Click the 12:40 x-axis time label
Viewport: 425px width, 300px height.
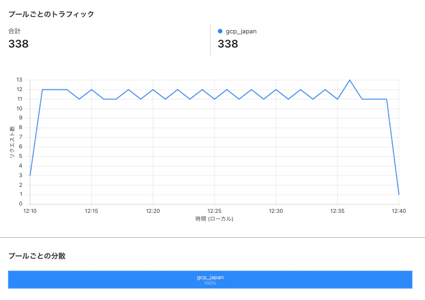[x=399, y=211]
